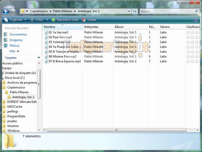This screenshot has height=152, width=202.
Task: Click the large folder icon in details pane
Action: [x=9, y=141]
